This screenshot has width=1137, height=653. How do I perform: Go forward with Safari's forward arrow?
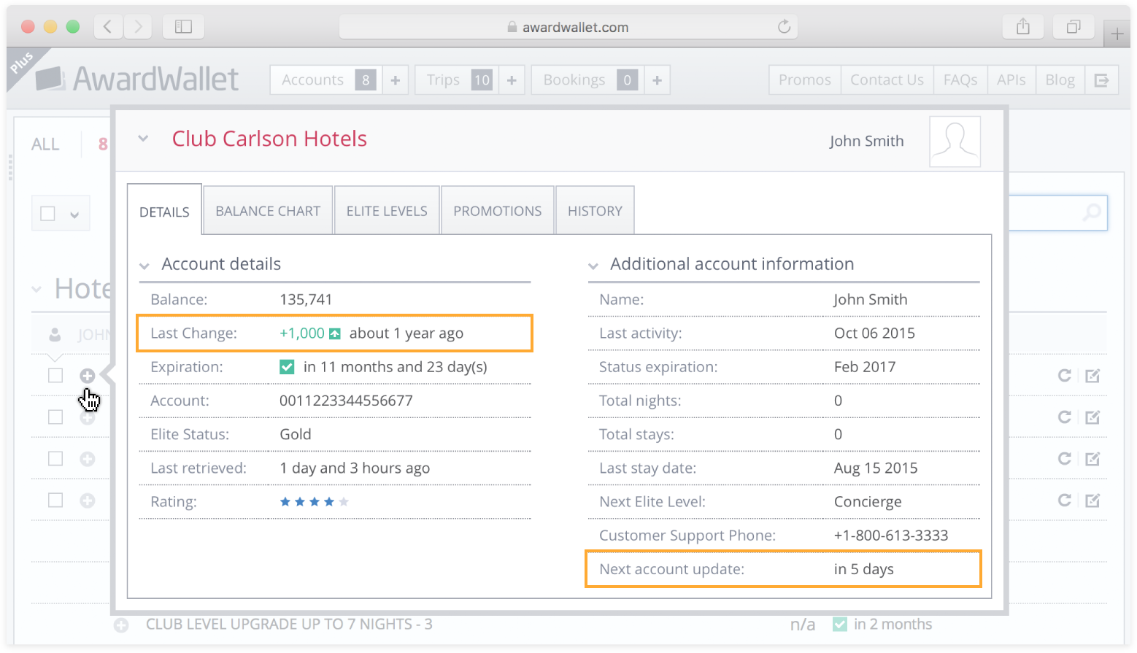pyautogui.click(x=137, y=27)
